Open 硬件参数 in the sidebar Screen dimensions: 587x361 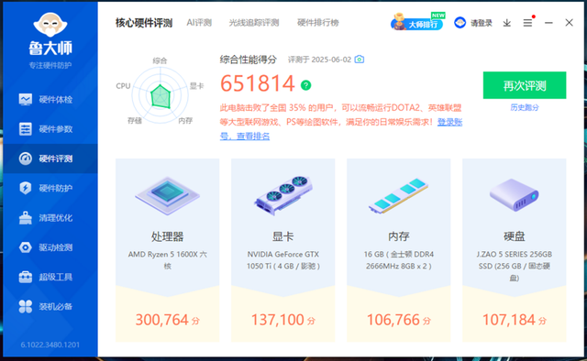tap(50, 129)
